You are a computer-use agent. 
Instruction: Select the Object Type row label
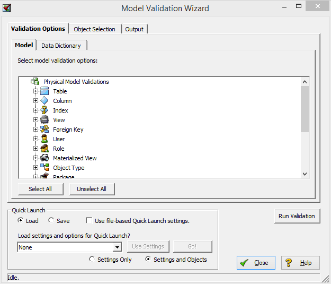(69, 168)
